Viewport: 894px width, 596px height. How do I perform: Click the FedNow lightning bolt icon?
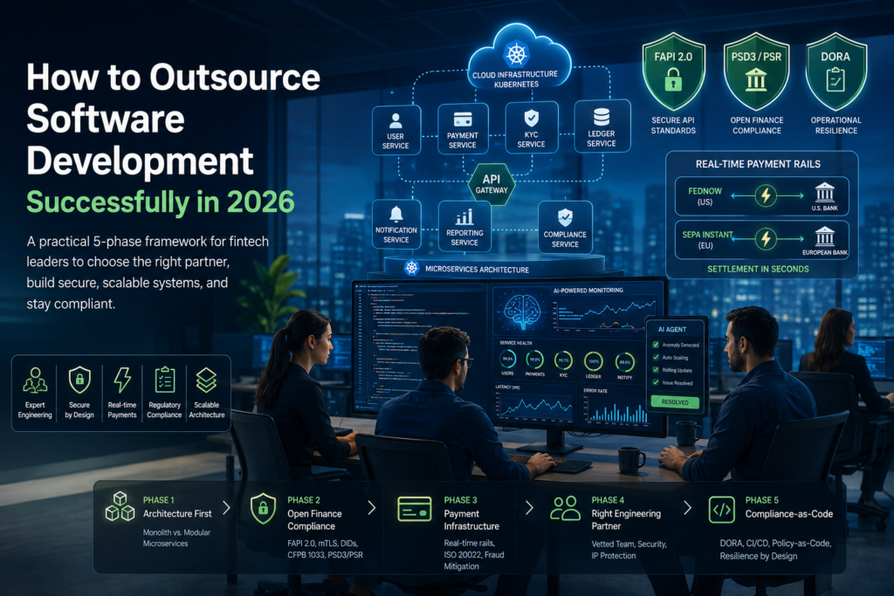(x=766, y=195)
